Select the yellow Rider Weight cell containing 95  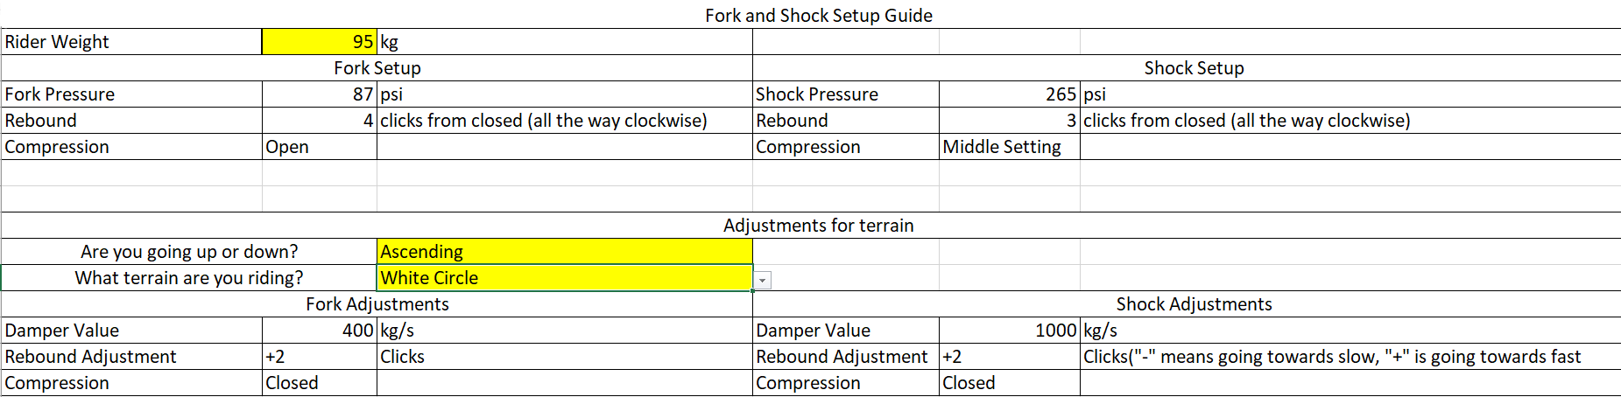coord(320,42)
